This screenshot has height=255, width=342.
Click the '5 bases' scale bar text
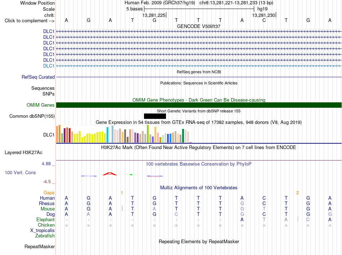click(134, 9)
